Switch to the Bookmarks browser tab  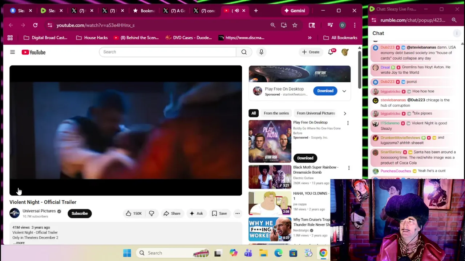pyautogui.click(x=144, y=11)
